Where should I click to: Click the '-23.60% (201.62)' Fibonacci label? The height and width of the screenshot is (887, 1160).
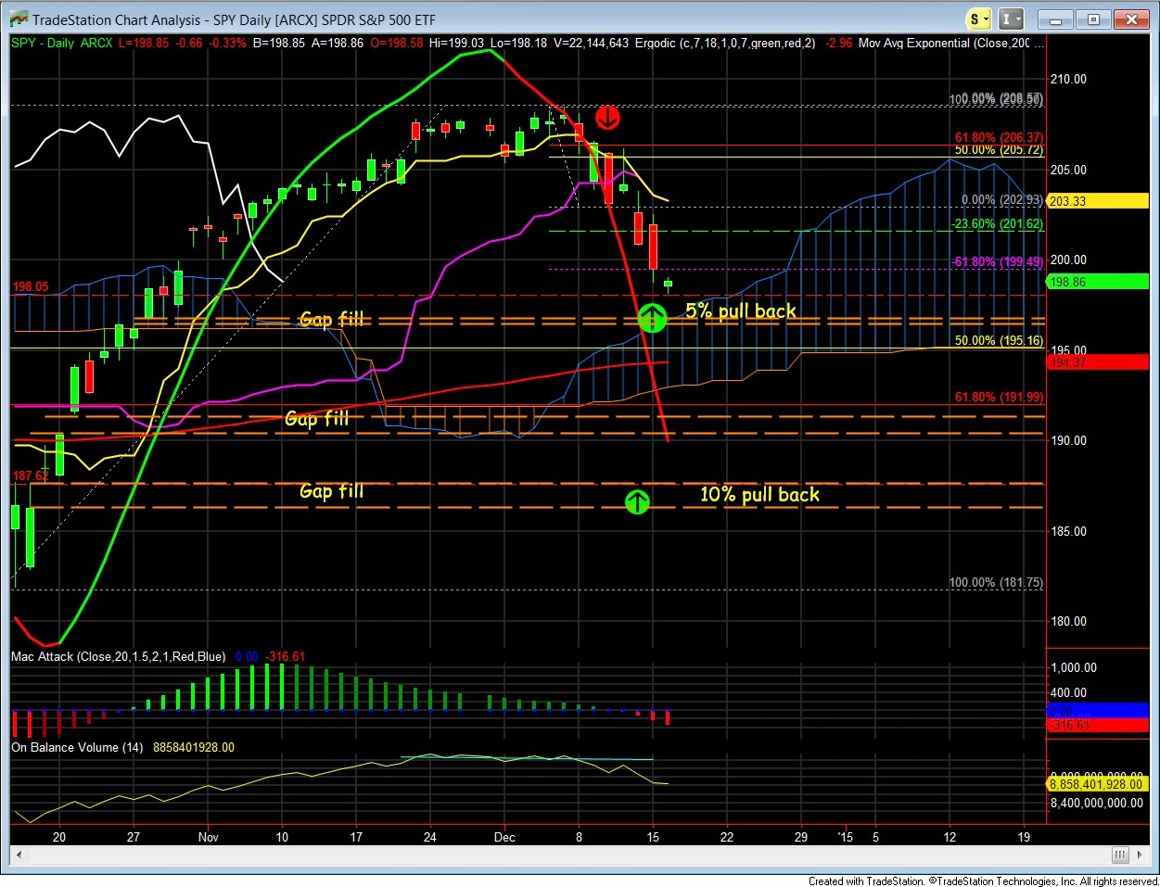(998, 224)
